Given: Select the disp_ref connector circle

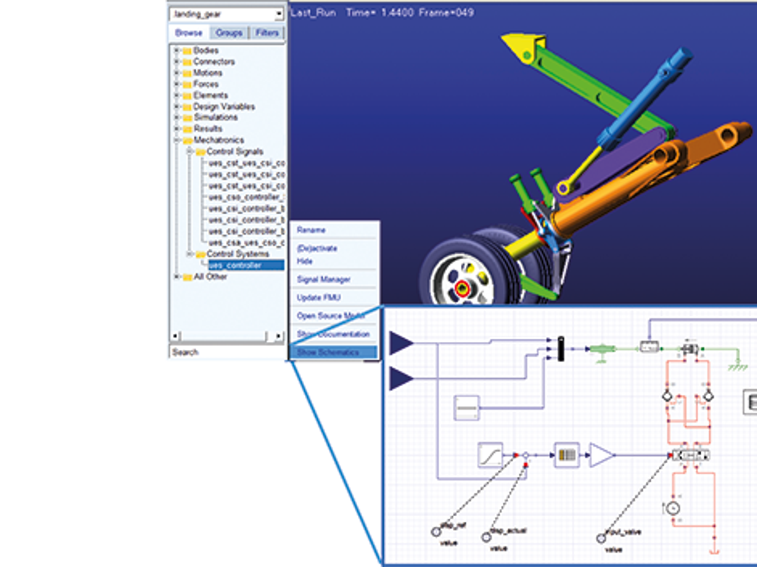Looking at the screenshot, I should [436, 532].
